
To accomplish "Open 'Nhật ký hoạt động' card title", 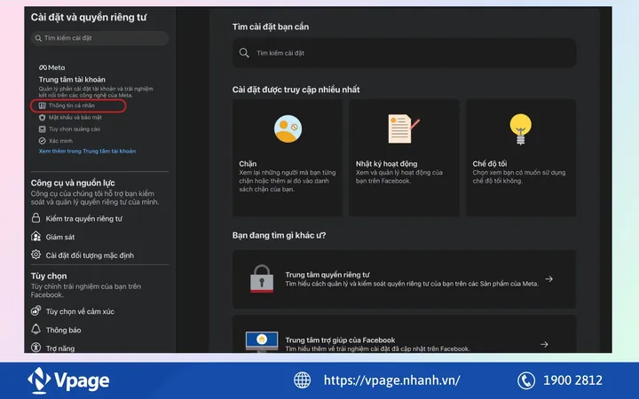I will [x=386, y=164].
